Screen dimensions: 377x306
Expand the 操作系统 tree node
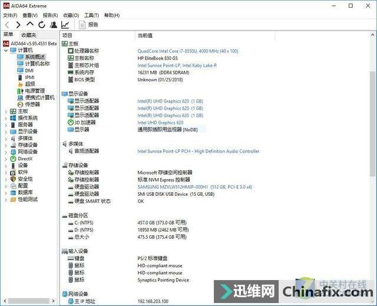pyautogui.click(x=6, y=118)
